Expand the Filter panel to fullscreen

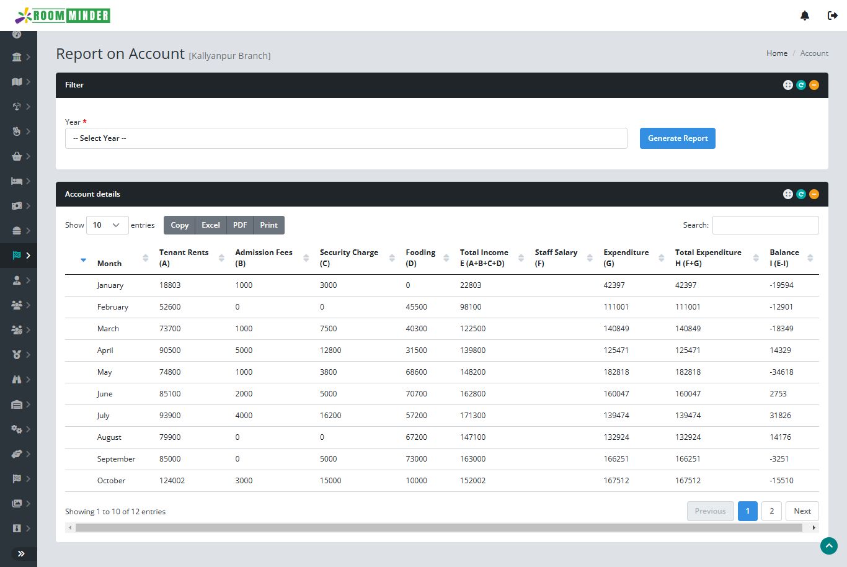787,85
